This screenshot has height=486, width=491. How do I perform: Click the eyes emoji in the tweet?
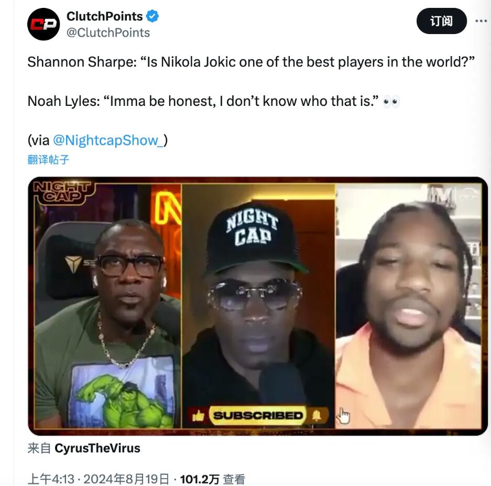[391, 102]
